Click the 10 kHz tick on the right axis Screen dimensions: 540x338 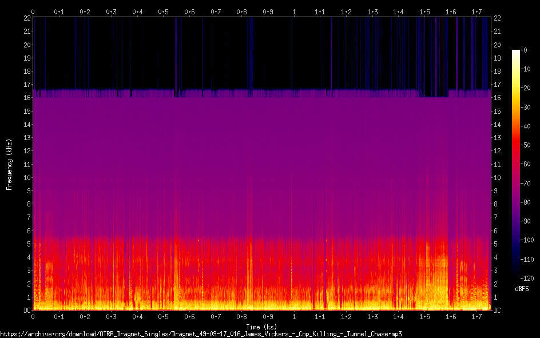[x=498, y=177]
